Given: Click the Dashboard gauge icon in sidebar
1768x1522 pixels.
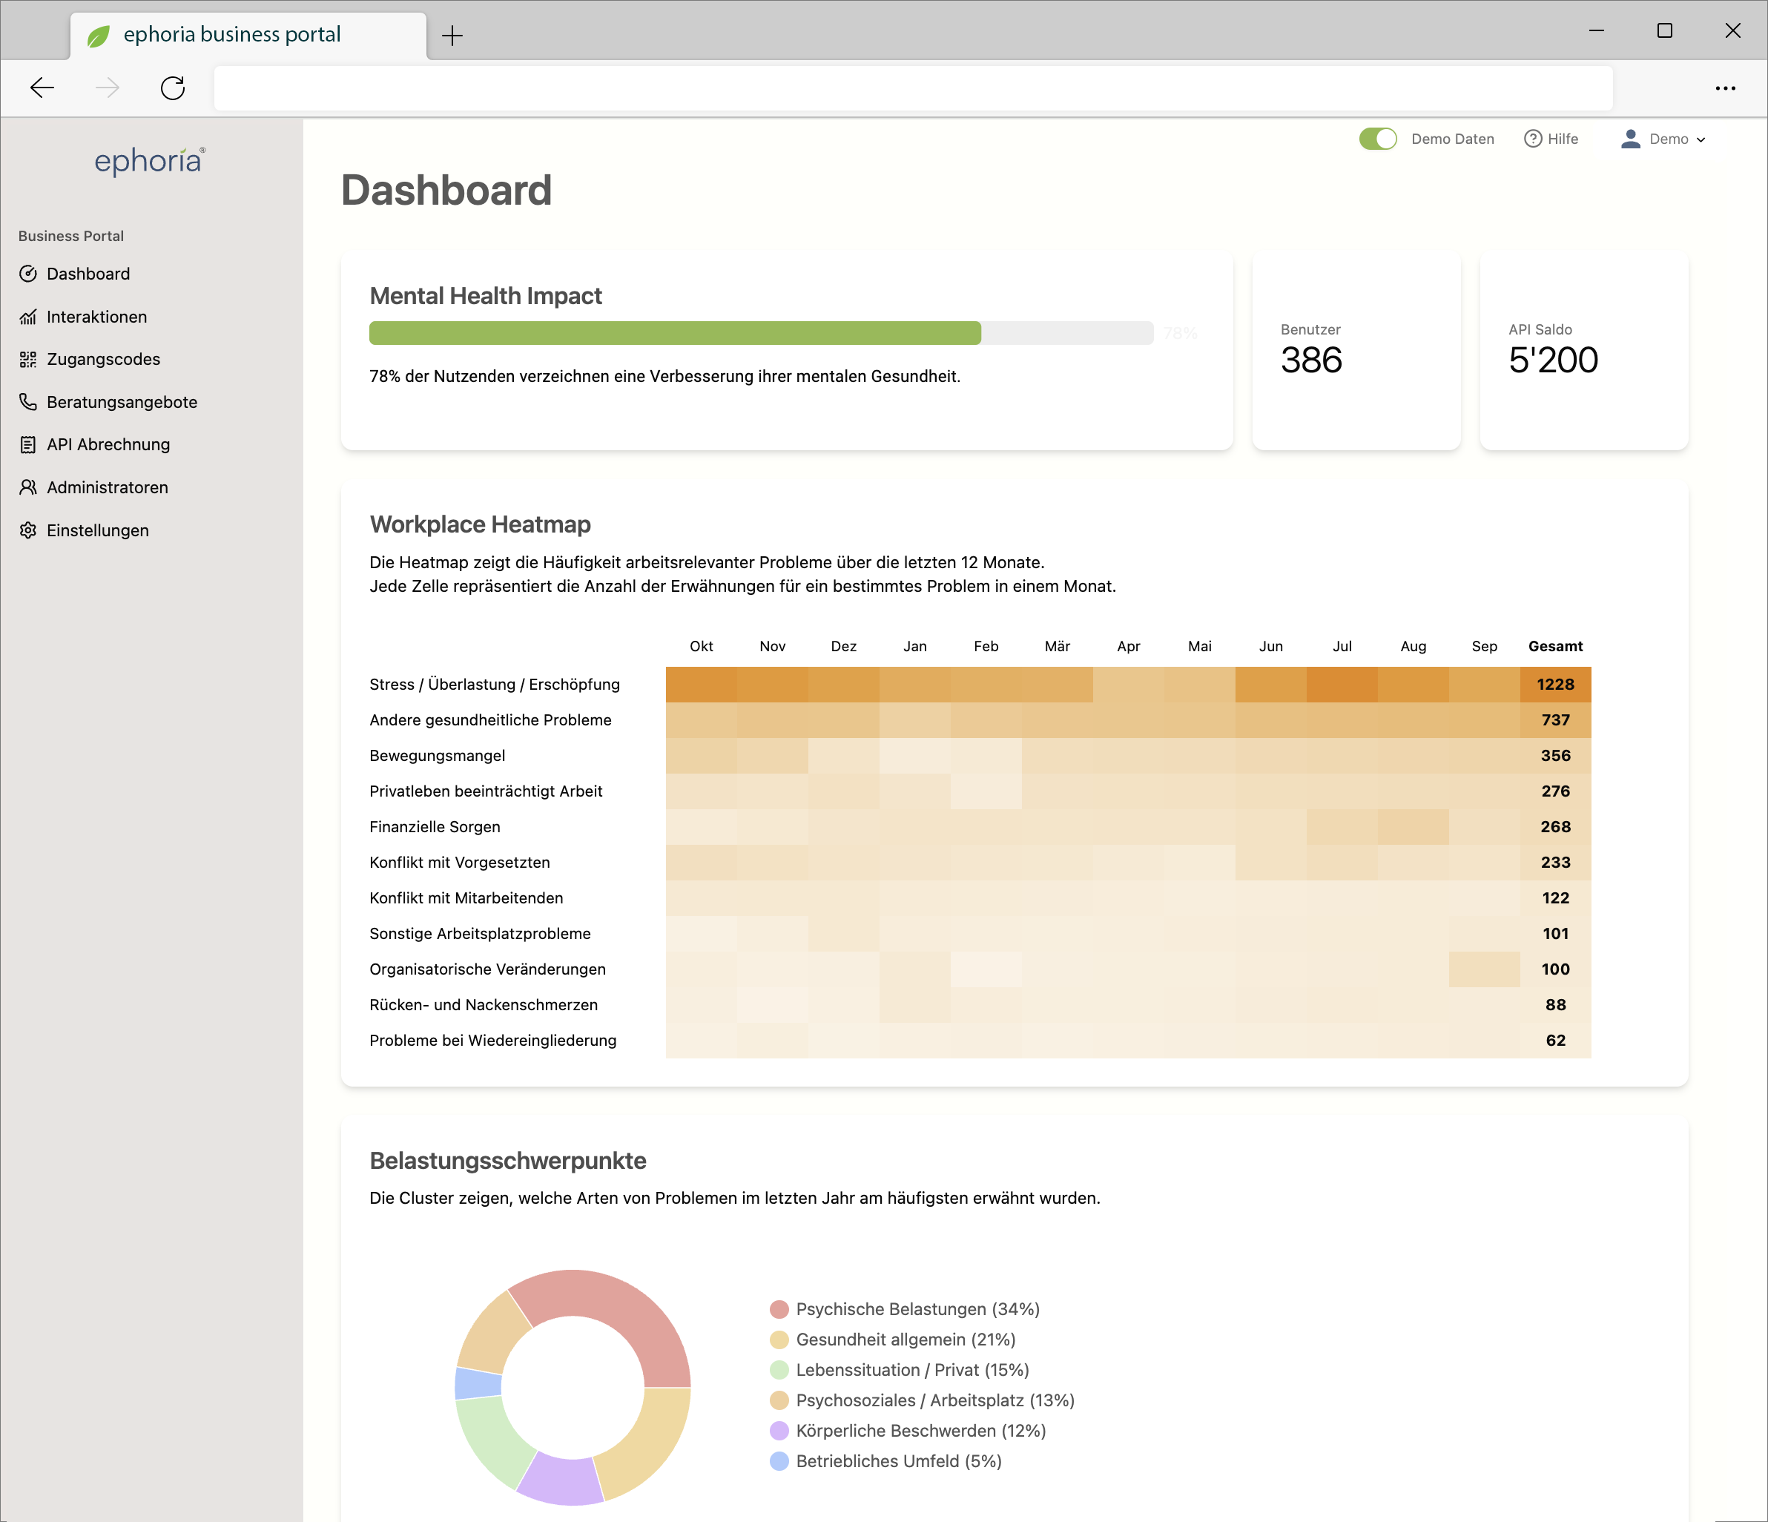Looking at the screenshot, I should [x=28, y=274].
